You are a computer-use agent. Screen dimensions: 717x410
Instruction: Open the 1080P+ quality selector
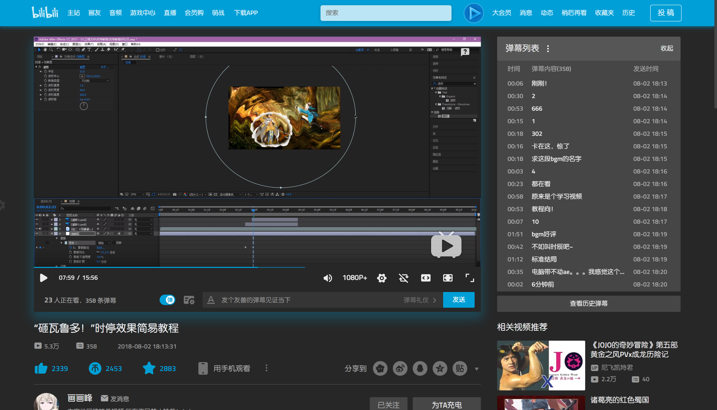(x=354, y=278)
